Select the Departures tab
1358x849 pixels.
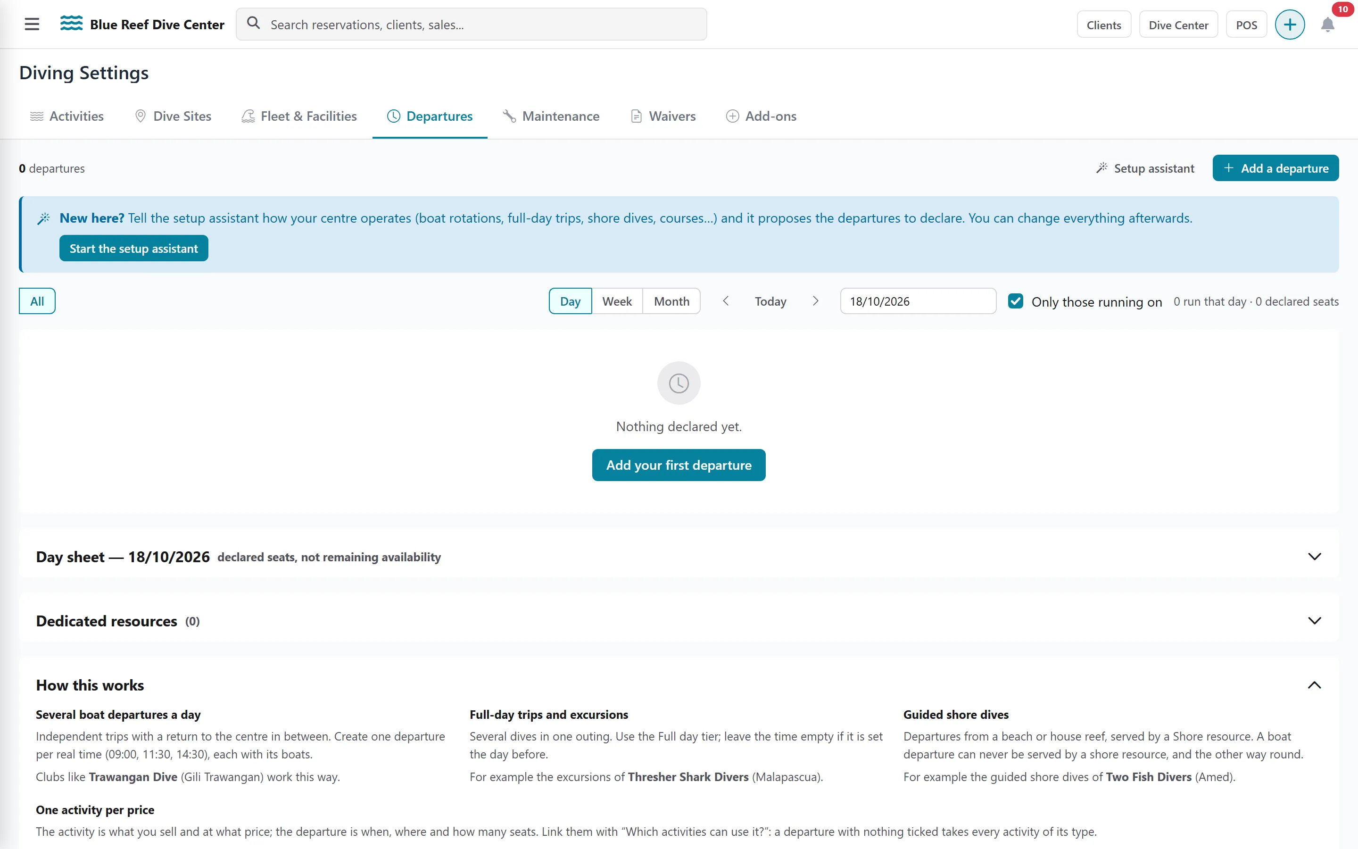[430, 116]
